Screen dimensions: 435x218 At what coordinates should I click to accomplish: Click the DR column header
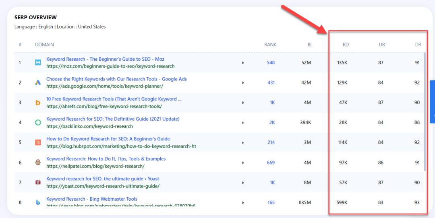click(418, 44)
